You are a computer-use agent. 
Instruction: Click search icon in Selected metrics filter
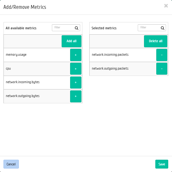click(163, 28)
